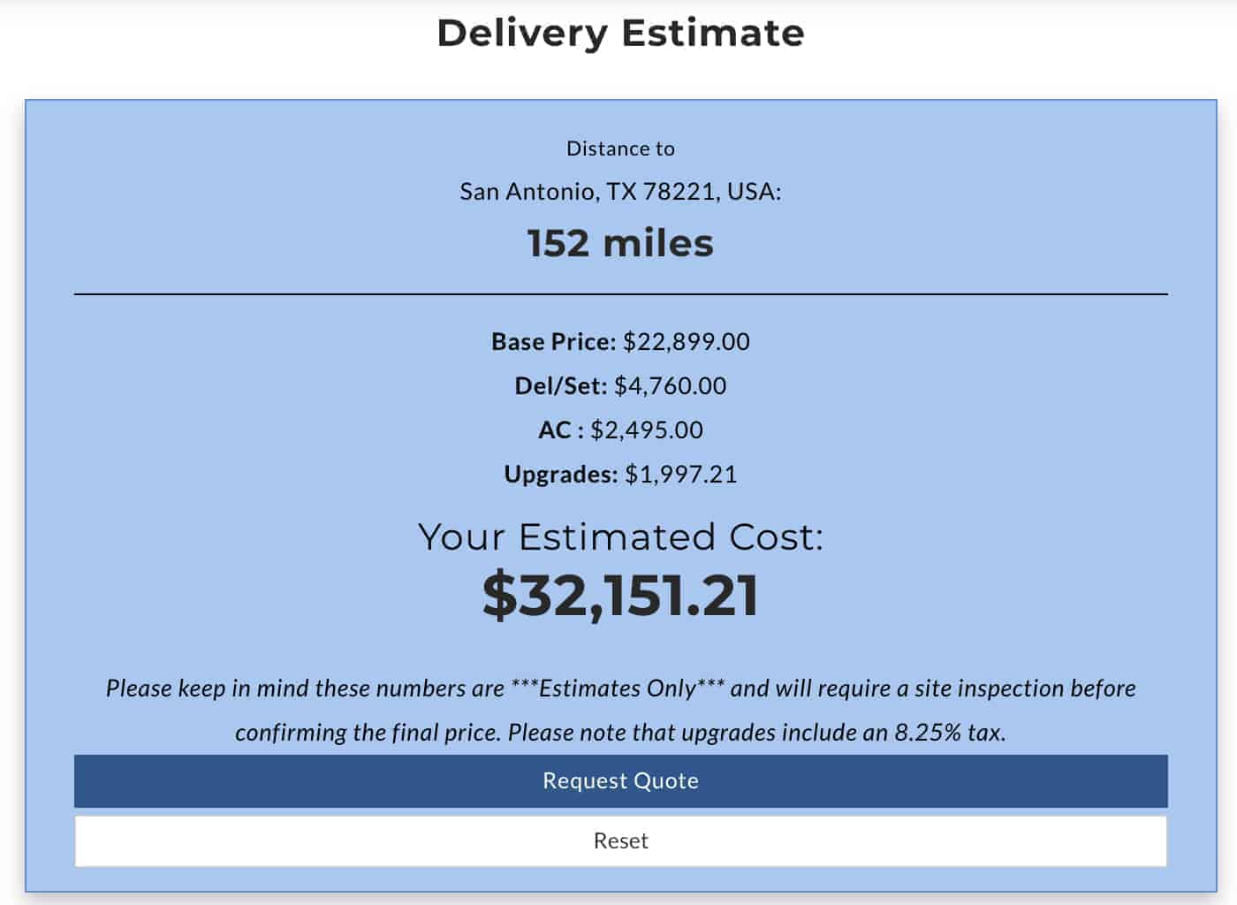Select the $2,495.00 AC amount
This screenshot has height=905, width=1237.
coord(647,430)
